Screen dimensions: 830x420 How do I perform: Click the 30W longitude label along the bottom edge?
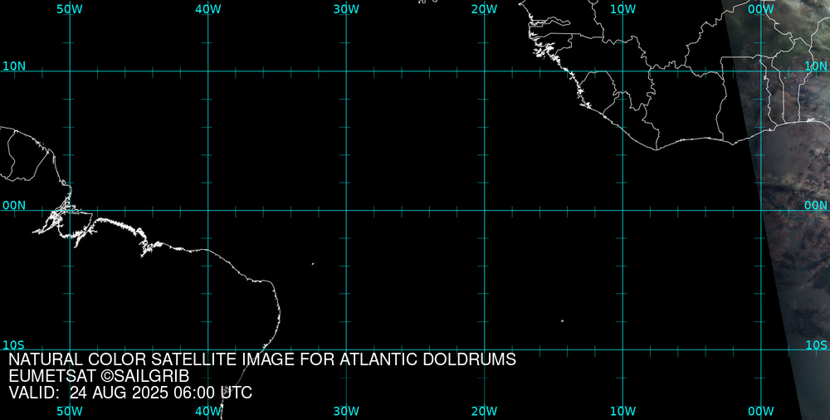[346, 412]
